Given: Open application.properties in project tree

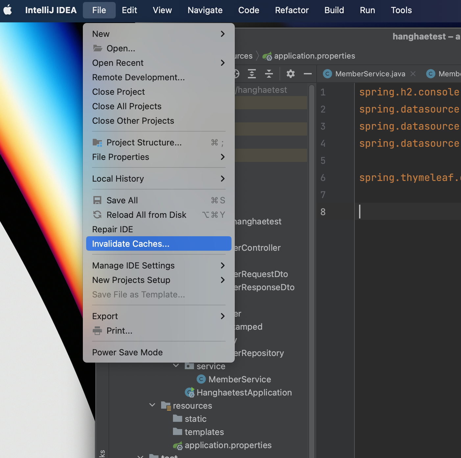Looking at the screenshot, I should 228,445.
